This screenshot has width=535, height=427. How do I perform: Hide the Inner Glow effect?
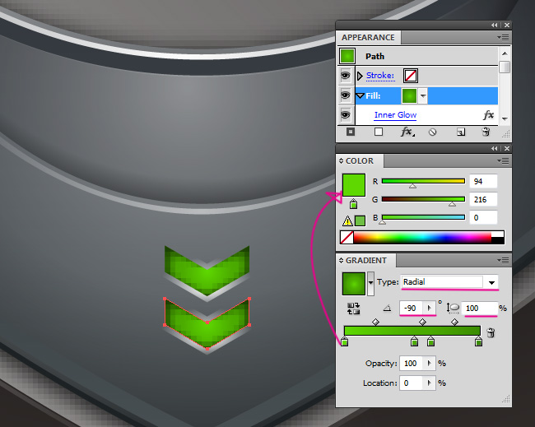point(345,115)
